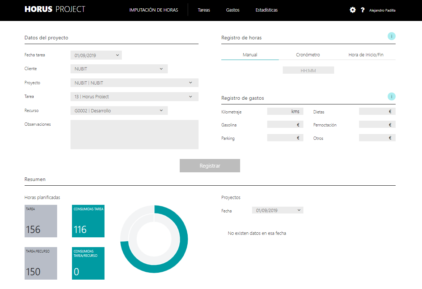
Task: Click the 'Datos del proyecto' heading
Action: pyautogui.click(x=46, y=38)
